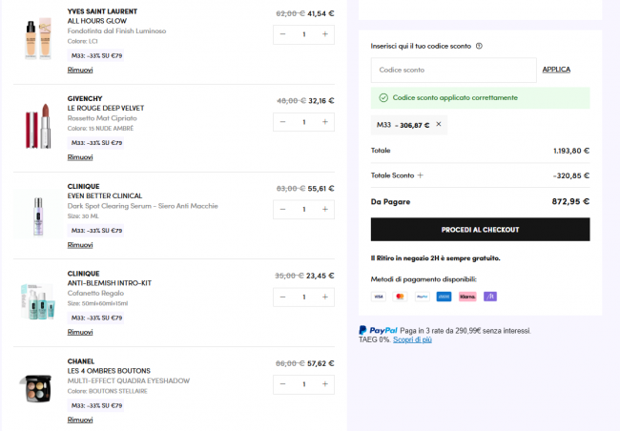Remove Chanel Les 4 Ombres from cart

[x=80, y=420]
